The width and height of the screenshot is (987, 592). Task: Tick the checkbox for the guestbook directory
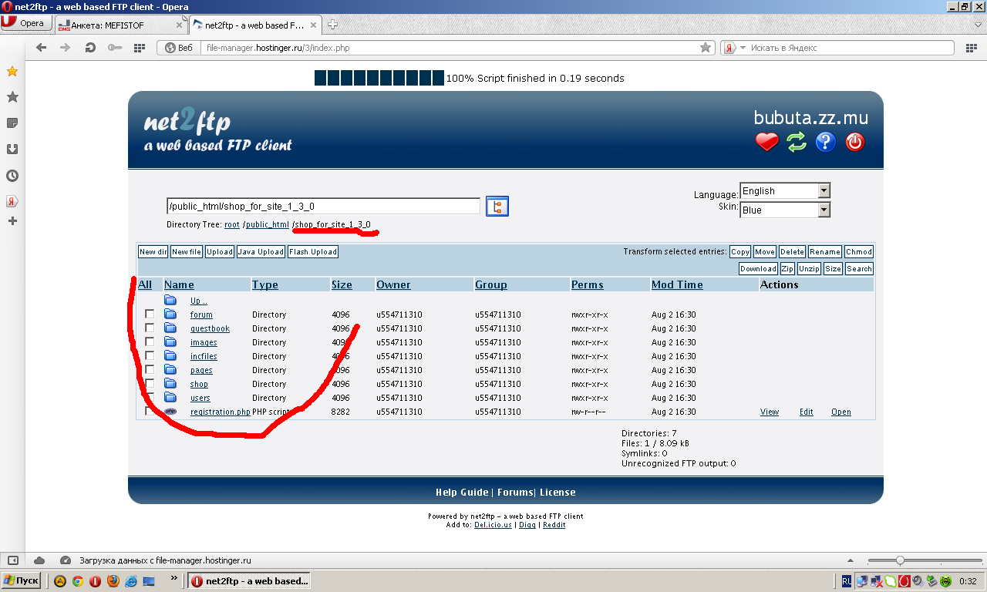(x=150, y=328)
